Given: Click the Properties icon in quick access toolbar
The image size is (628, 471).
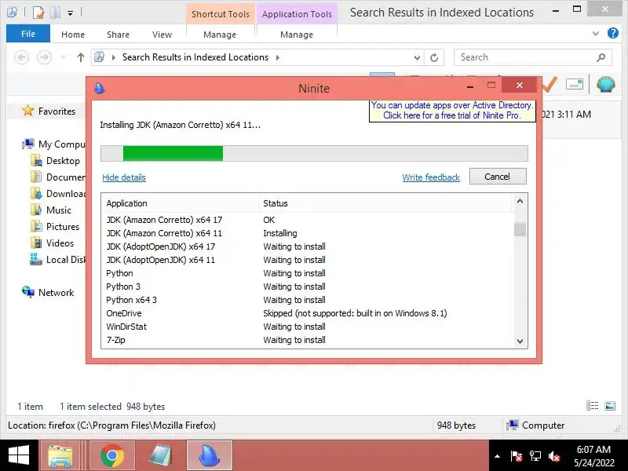Looking at the screenshot, I should point(38,13).
